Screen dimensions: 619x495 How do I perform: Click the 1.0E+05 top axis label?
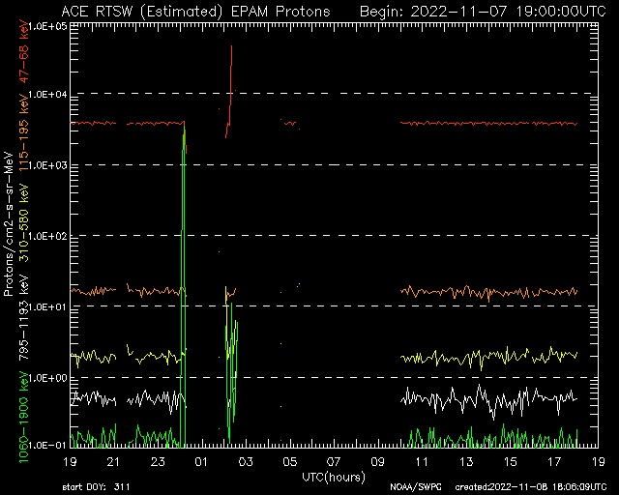47,26
